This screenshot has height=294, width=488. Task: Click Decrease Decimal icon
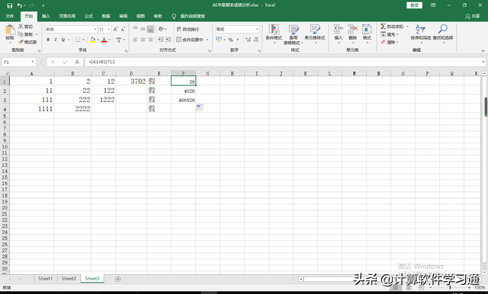click(256, 40)
